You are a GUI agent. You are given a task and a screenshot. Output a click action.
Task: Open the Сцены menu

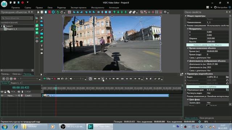coord(28,8)
